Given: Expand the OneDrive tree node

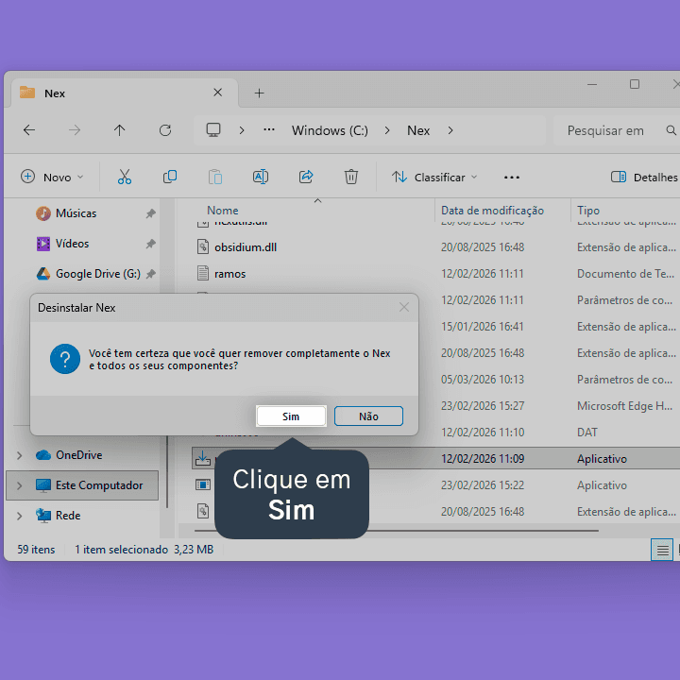Looking at the screenshot, I should click(19, 455).
